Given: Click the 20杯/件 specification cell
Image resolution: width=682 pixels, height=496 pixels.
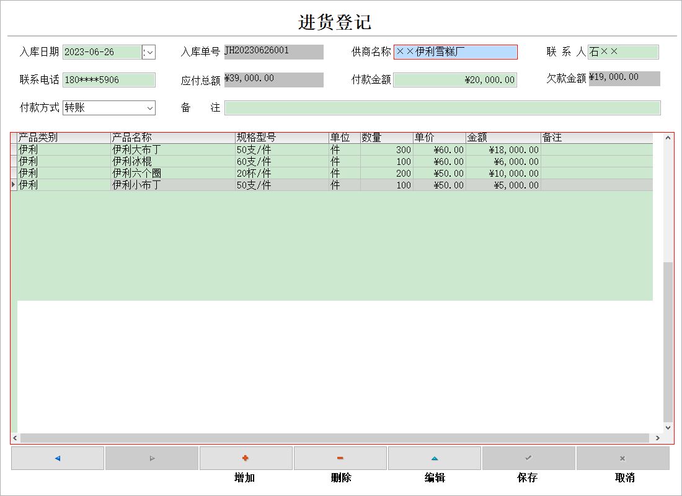Looking at the screenshot, I should (282, 173).
